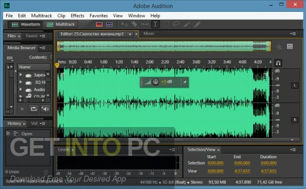Image resolution: width=306 pixels, height=189 pixels.
Task: Switch to Multitrack view
Action: tap(61, 24)
